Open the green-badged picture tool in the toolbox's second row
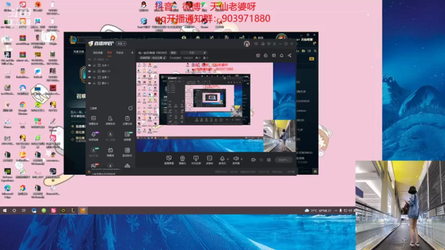The height and width of the screenshot is (250, 445). click(x=127, y=134)
